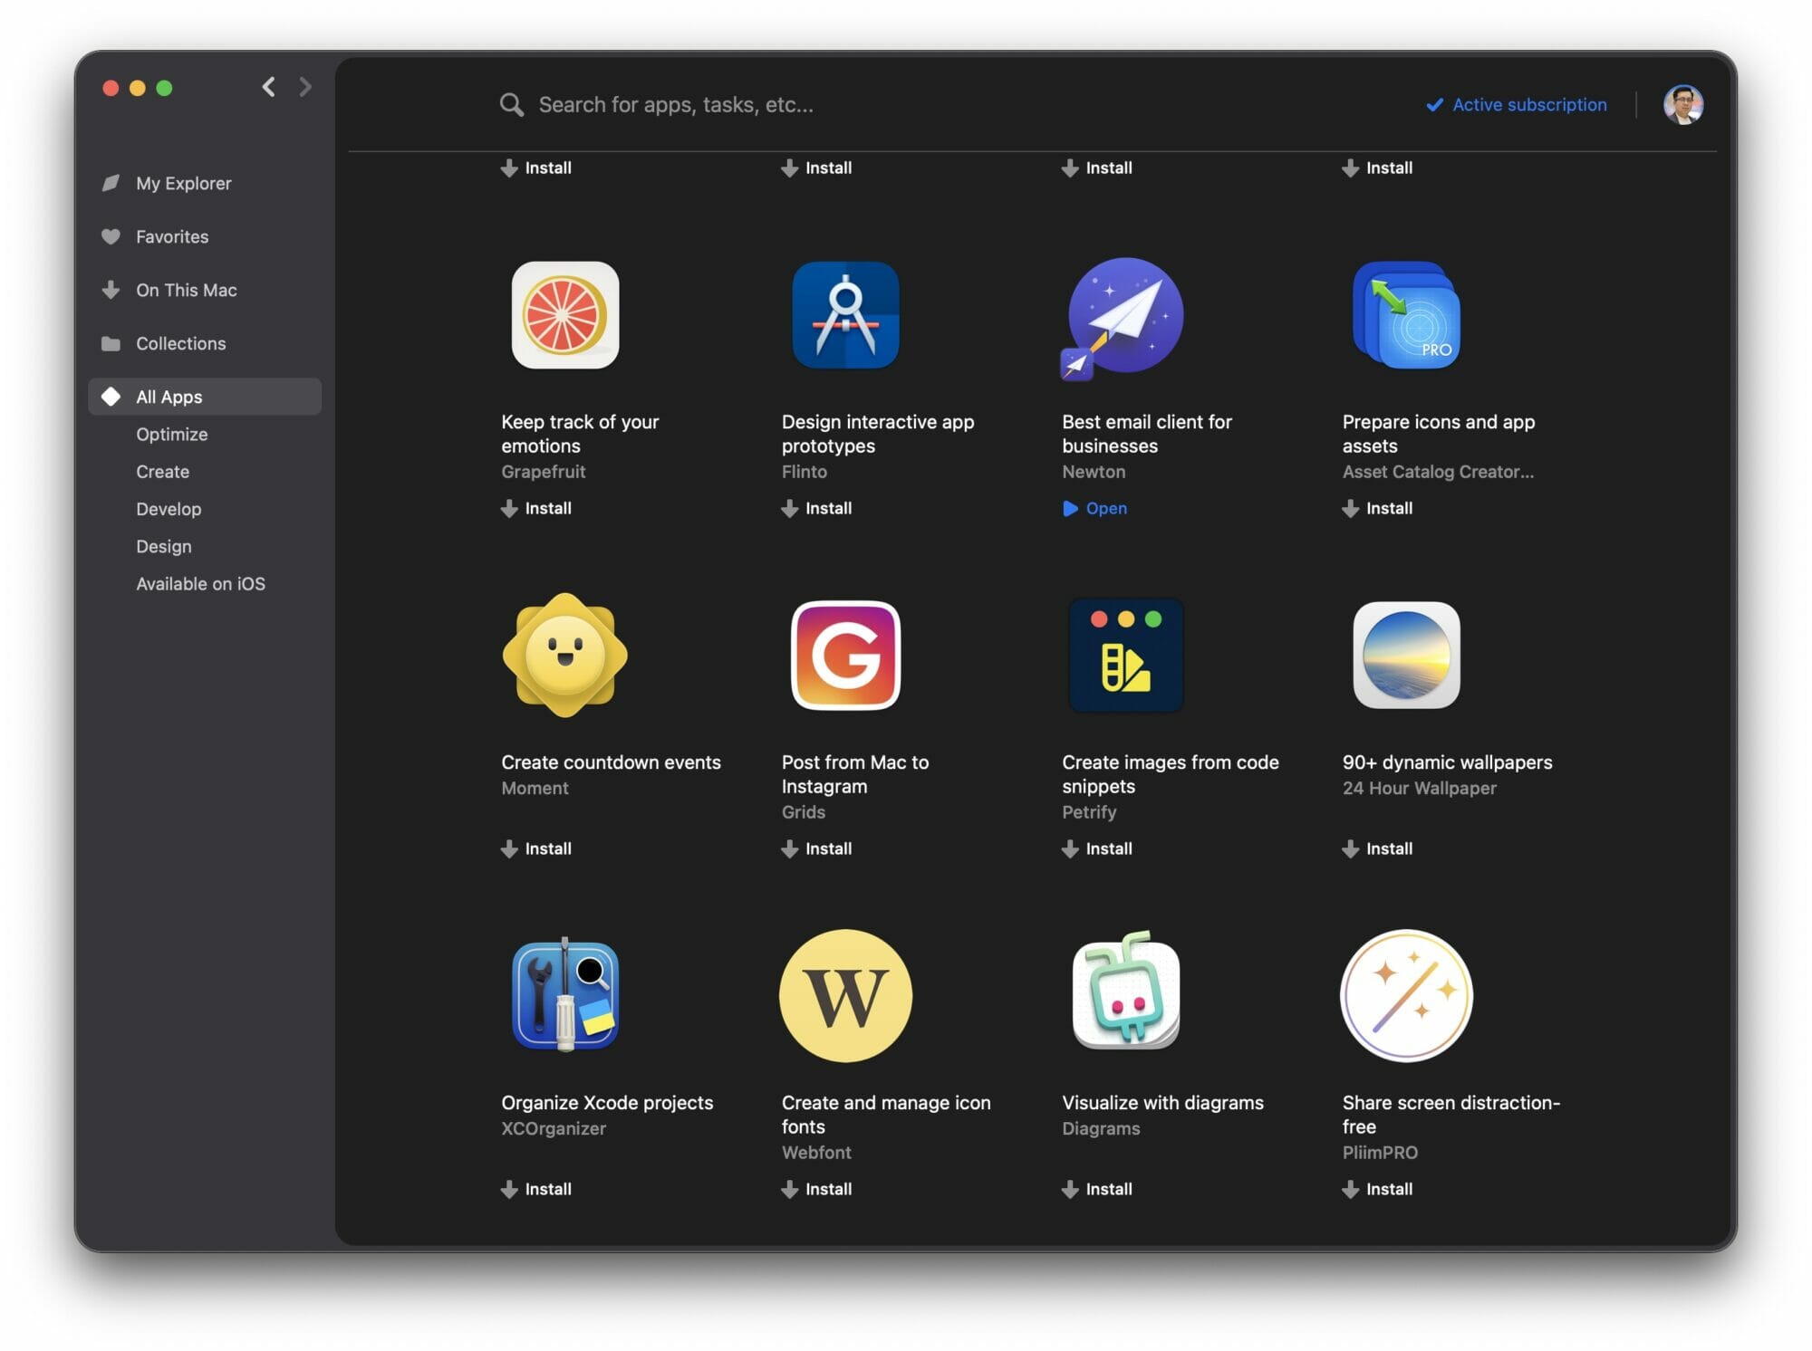1812x1351 pixels.
Task: Open the user profile avatar
Action: click(1683, 105)
